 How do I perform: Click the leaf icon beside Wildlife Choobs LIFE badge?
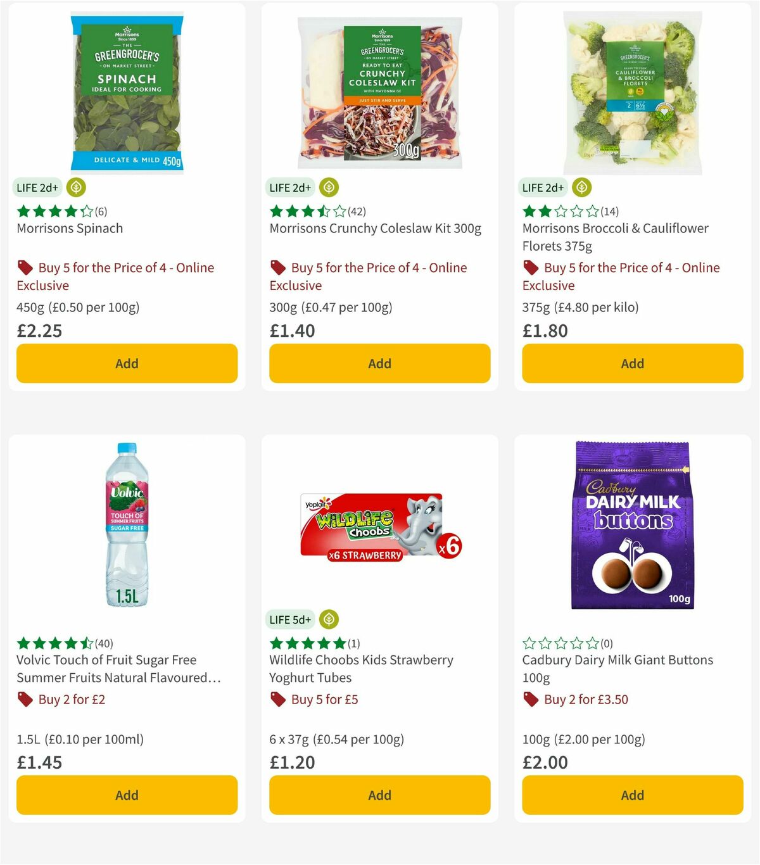[x=329, y=619]
